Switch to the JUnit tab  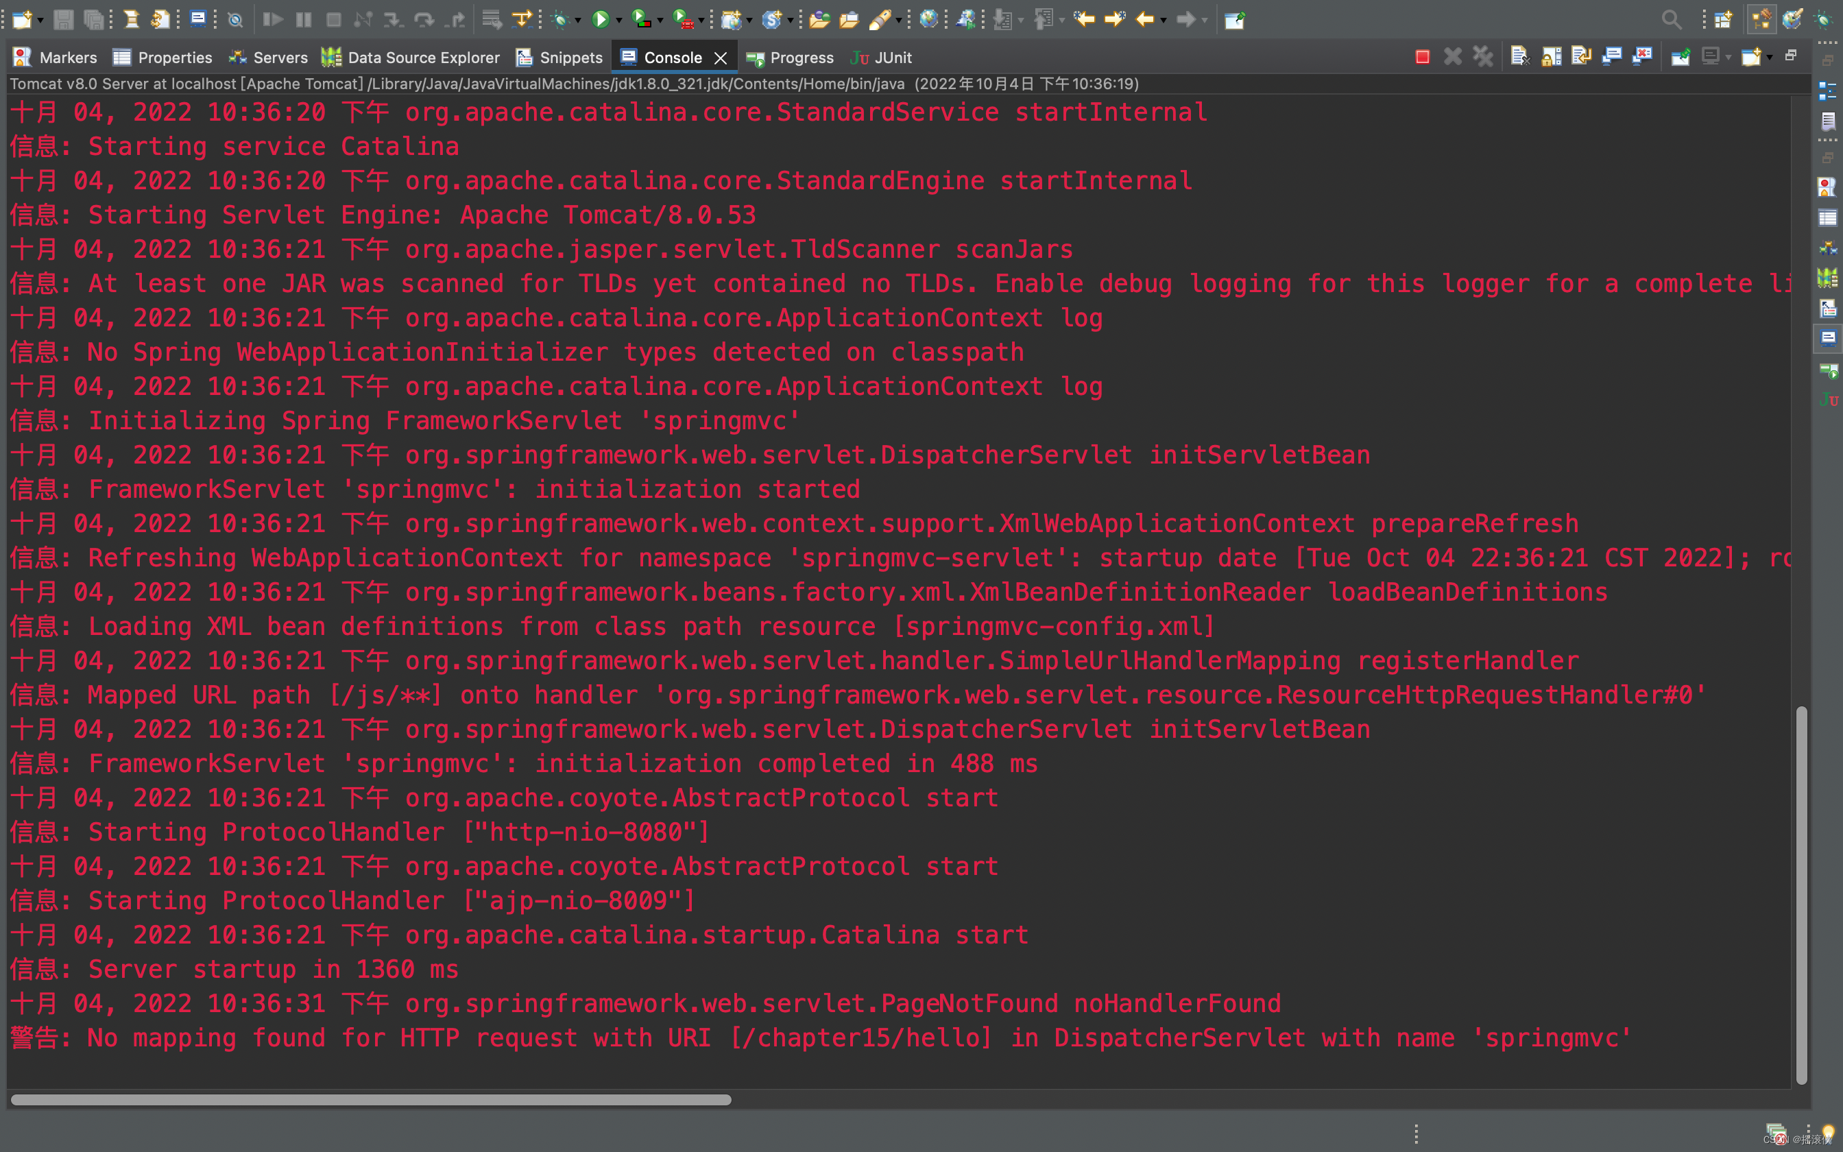[x=881, y=58]
